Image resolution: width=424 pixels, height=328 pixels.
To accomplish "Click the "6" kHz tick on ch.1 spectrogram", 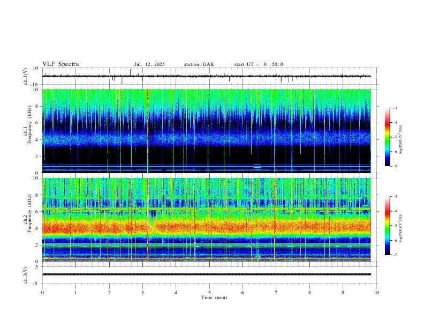I will click(37, 123).
